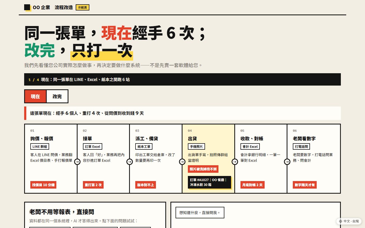
Task: Click the 訂單 Excel tag
Action: click(x=93, y=146)
